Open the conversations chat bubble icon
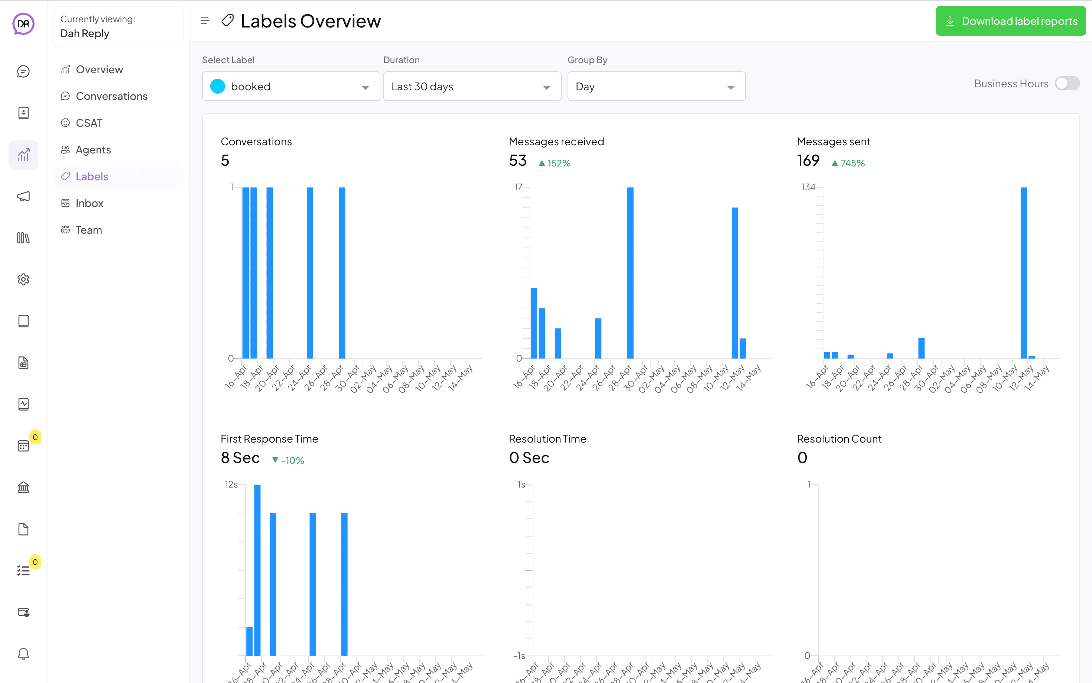1092x683 pixels. (x=23, y=71)
